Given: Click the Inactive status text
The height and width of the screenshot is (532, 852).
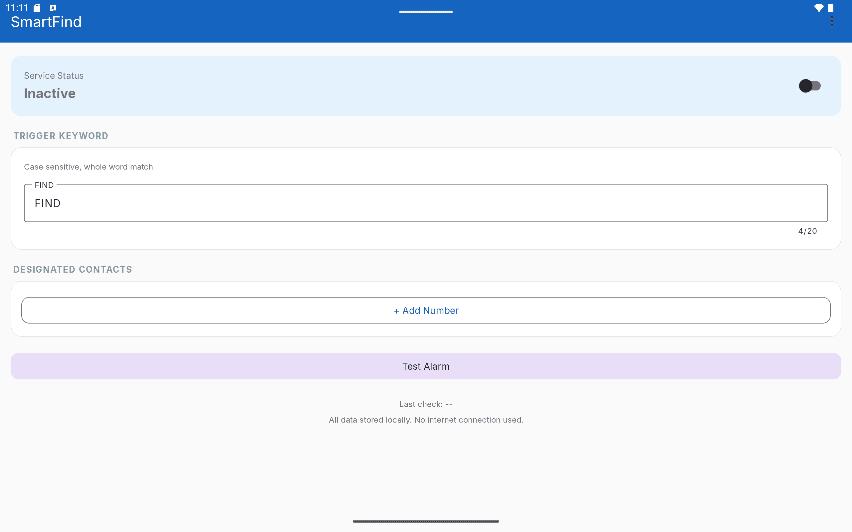Looking at the screenshot, I should [50, 93].
